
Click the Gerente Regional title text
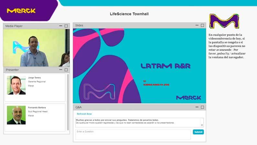coord(37,82)
